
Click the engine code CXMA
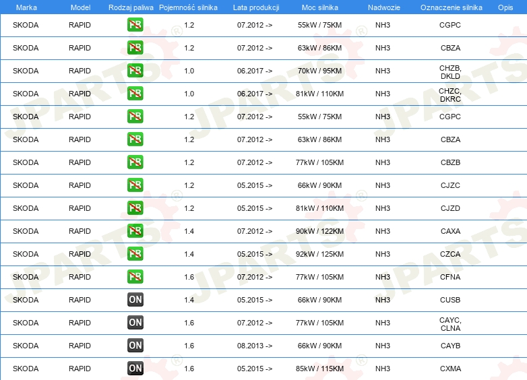tap(450, 369)
